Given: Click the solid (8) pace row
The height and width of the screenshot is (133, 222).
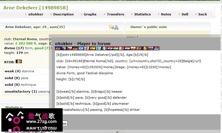Looking at the screenshot, I should 27,78.
